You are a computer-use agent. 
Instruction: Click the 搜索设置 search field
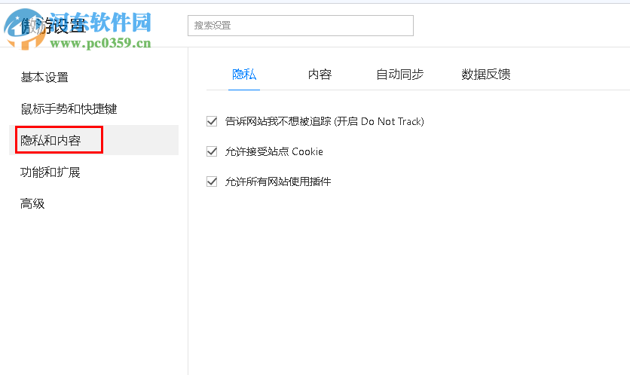pyautogui.click(x=301, y=26)
